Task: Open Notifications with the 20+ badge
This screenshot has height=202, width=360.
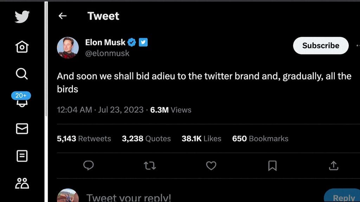Action: coord(22,102)
